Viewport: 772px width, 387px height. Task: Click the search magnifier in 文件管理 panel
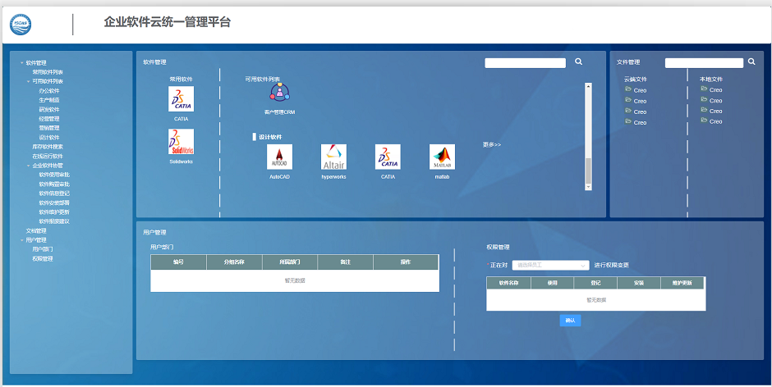751,61
